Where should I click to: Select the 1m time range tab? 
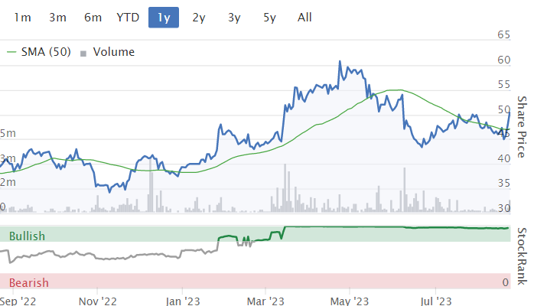pos(23,17)
